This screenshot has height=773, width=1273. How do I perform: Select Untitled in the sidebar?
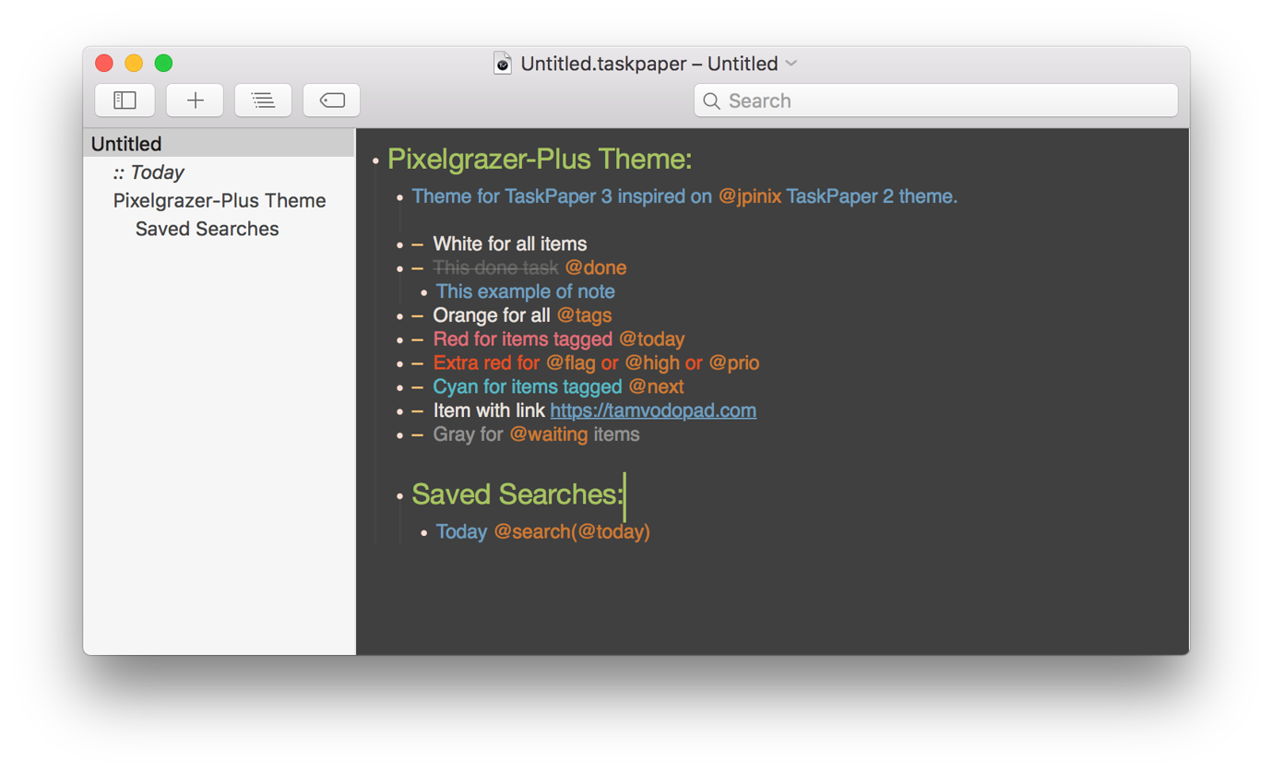[219, 144]
